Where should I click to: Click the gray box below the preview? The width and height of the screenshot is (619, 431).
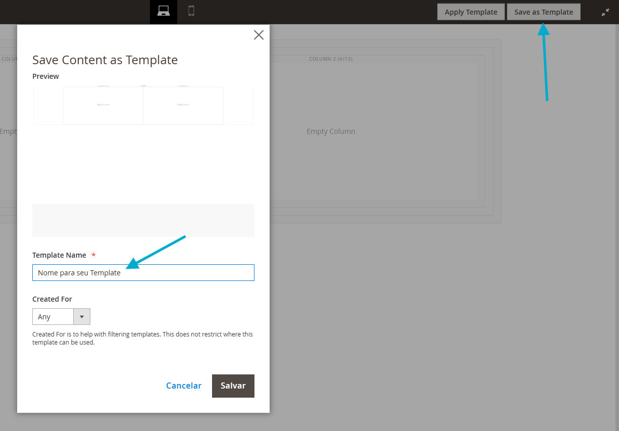[143, 220]
